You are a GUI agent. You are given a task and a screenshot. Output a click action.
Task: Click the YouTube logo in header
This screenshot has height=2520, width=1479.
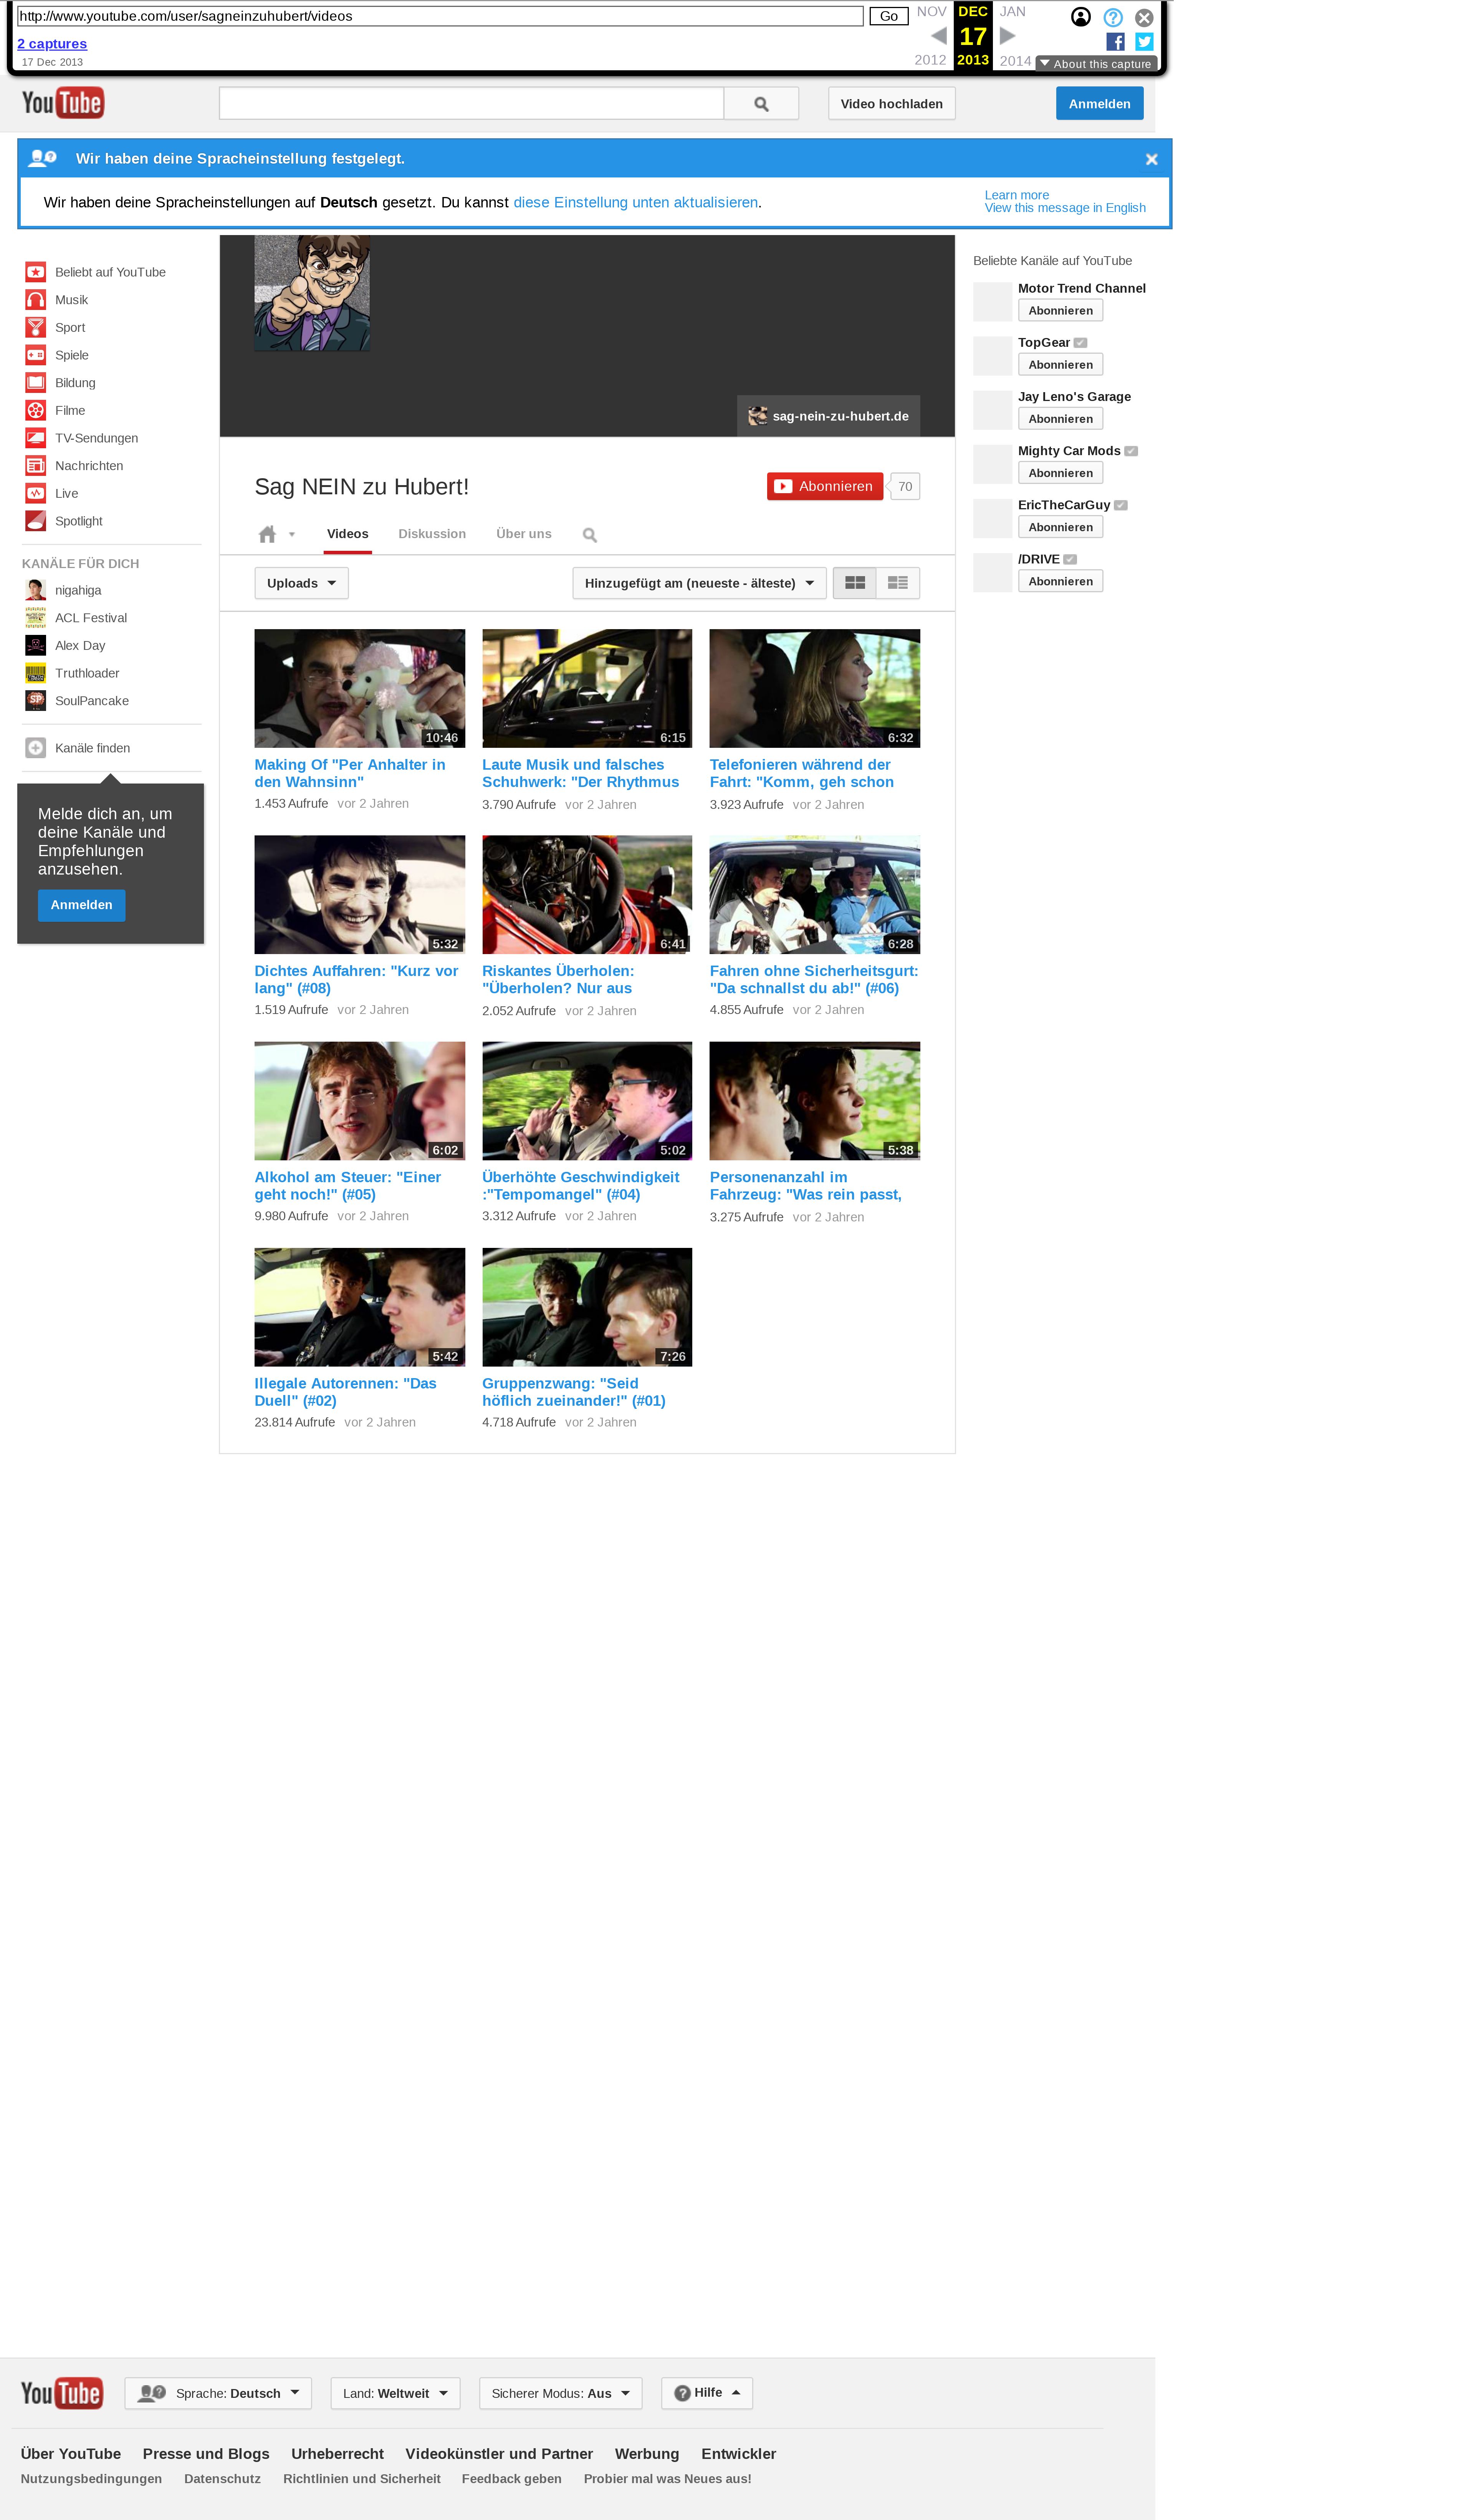(x=63, y=102)
